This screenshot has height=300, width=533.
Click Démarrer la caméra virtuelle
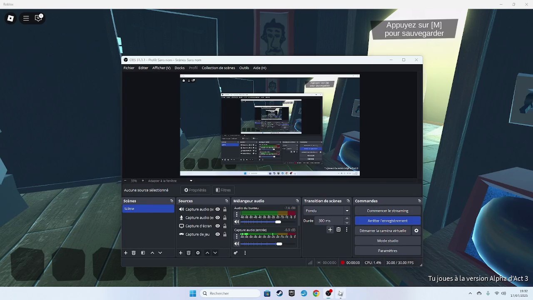pyautogui.click(x=383, y=231)
